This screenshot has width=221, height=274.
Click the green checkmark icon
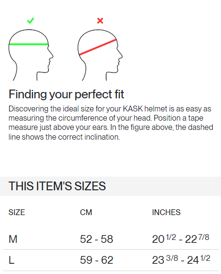31,20
